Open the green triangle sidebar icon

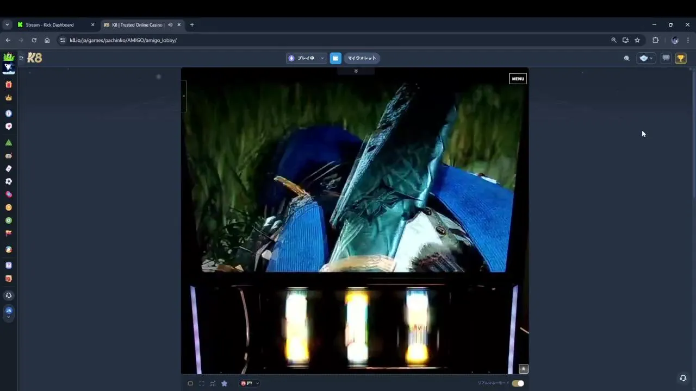coord(8,143)
